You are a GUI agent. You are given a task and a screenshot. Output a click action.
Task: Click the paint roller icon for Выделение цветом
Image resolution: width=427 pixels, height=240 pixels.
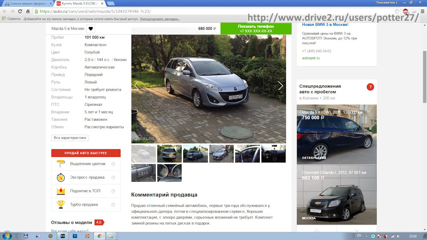[61, 164]
